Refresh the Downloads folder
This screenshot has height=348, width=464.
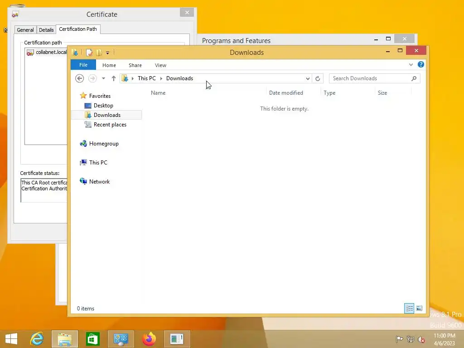point(318,78)
